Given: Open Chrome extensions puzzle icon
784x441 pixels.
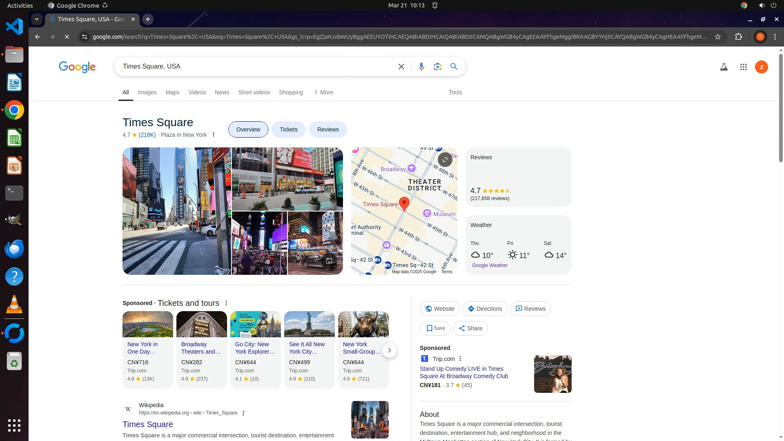Looking at the screenshot, I should pyautogui.click(x=738, y=37).
